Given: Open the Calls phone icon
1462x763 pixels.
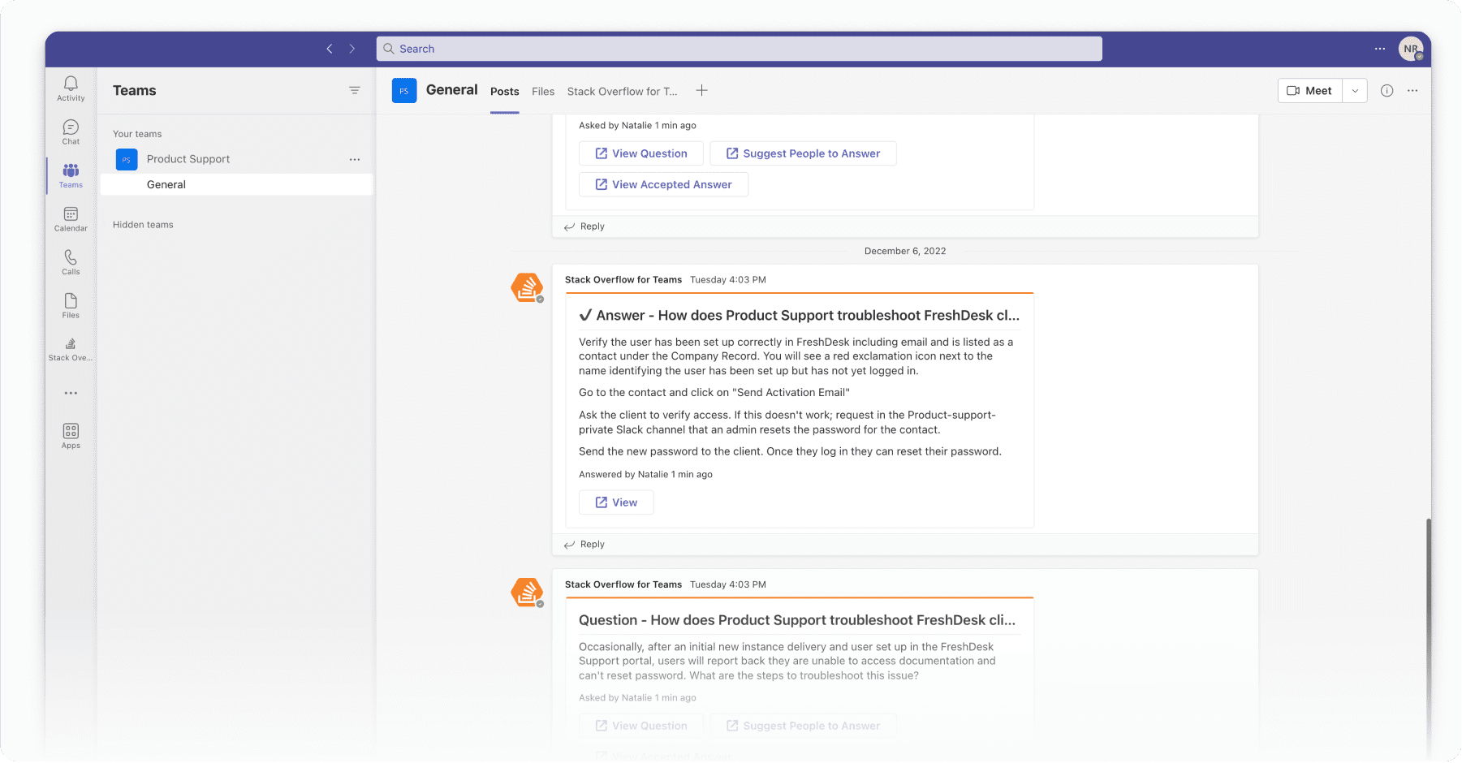Looking at the screenshot, I should pos(71,262).
